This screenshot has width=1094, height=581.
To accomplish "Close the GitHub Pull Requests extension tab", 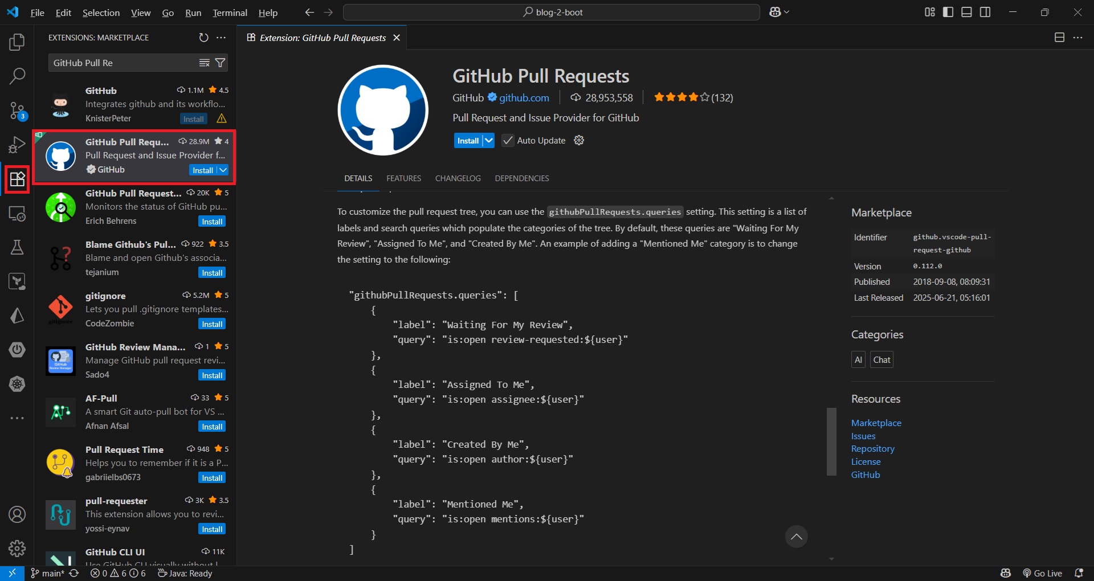I will pos(397,38).
